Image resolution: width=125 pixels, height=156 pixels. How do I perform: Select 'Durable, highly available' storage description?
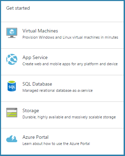(x=69, y=117)
